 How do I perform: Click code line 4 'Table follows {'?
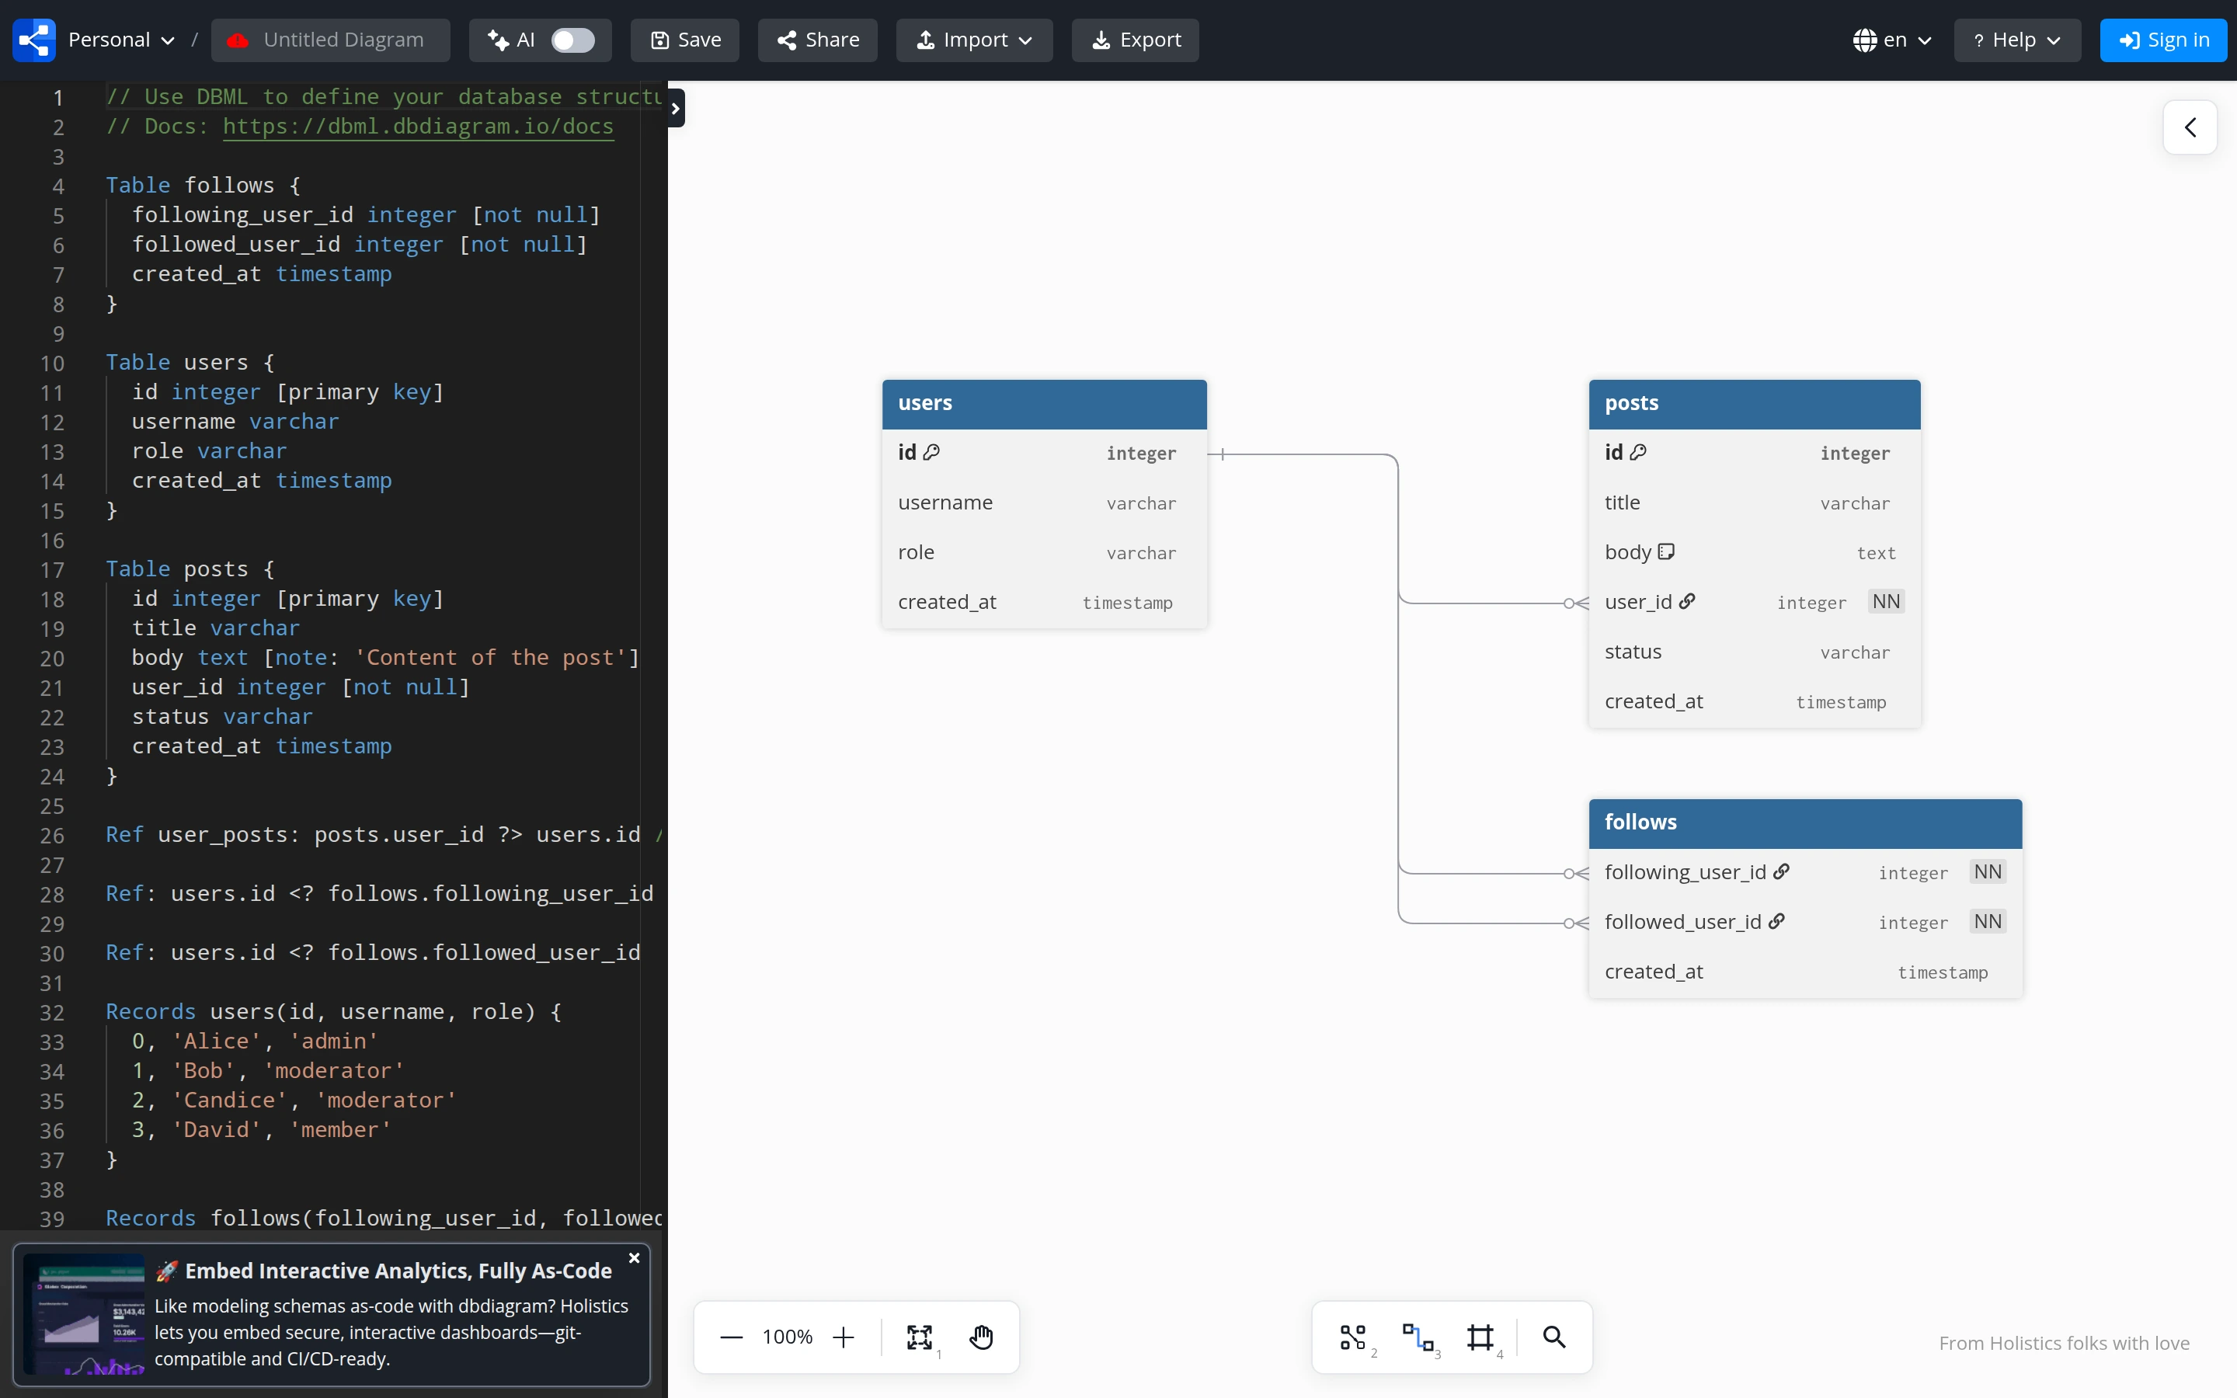tap(203, 185)
